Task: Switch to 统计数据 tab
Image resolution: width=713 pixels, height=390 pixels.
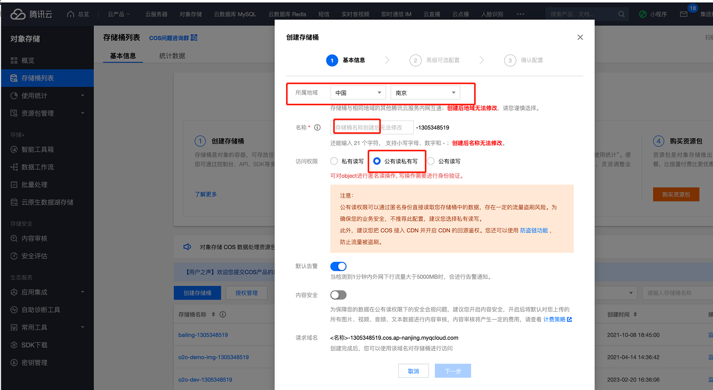Action: pyautogui.click(x=172, y=56)
